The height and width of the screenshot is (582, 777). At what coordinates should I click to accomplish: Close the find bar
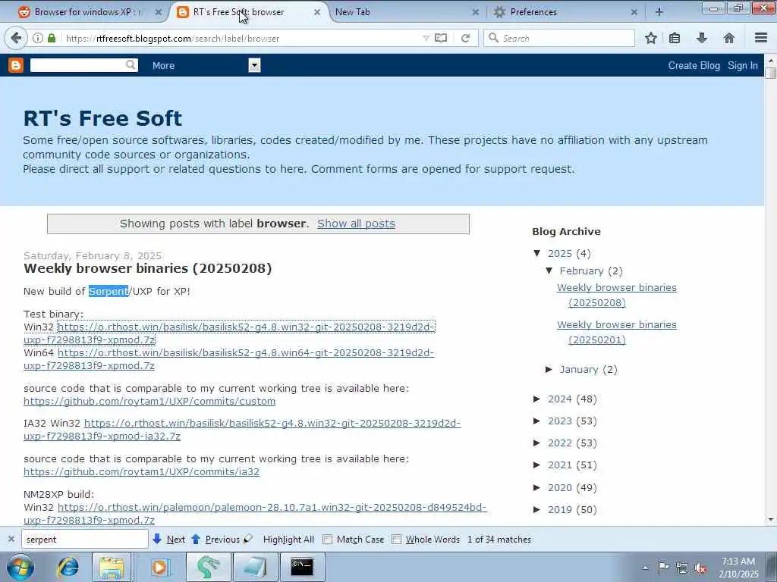[11, 539]
